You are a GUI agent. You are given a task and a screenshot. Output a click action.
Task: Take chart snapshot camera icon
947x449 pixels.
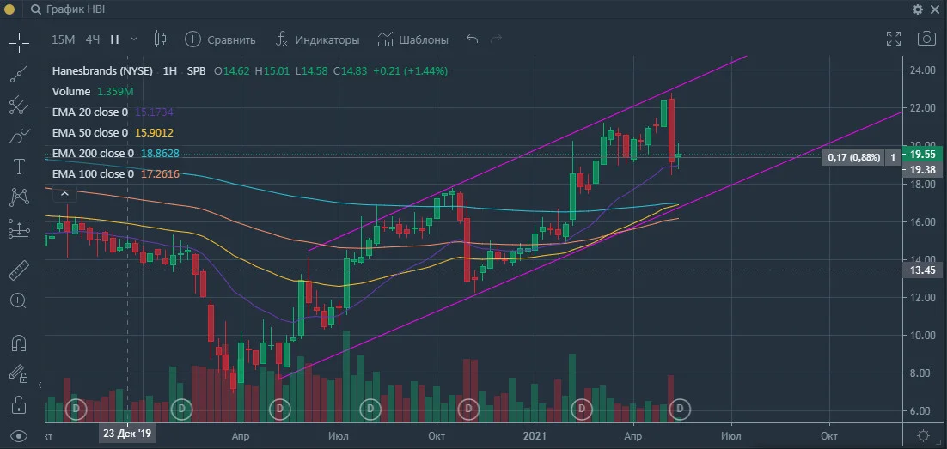(926, 39)
